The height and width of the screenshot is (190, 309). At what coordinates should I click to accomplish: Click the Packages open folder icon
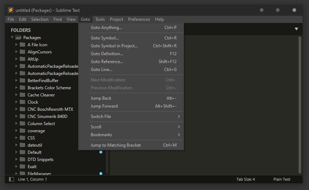tap(18, 38)
